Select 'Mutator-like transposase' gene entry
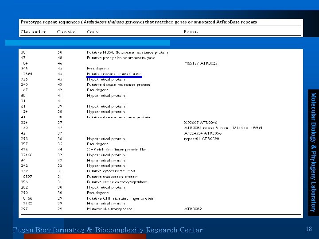 point(109,209)
